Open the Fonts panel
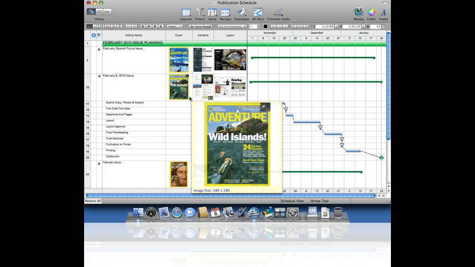The image size is (475, 267). tap(383, 14)
